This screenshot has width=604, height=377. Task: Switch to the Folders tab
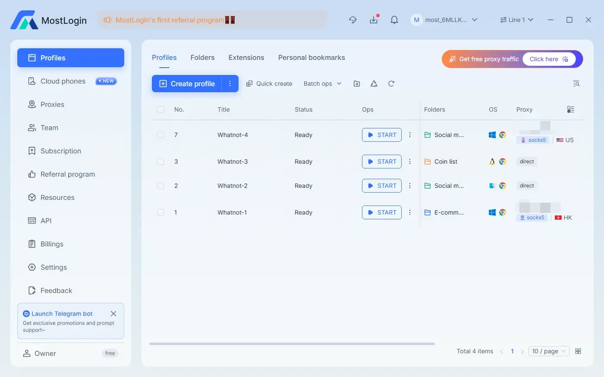point(202,57)
